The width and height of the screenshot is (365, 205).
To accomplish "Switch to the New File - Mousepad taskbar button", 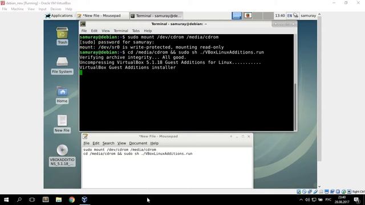I will tap(102, 15).
